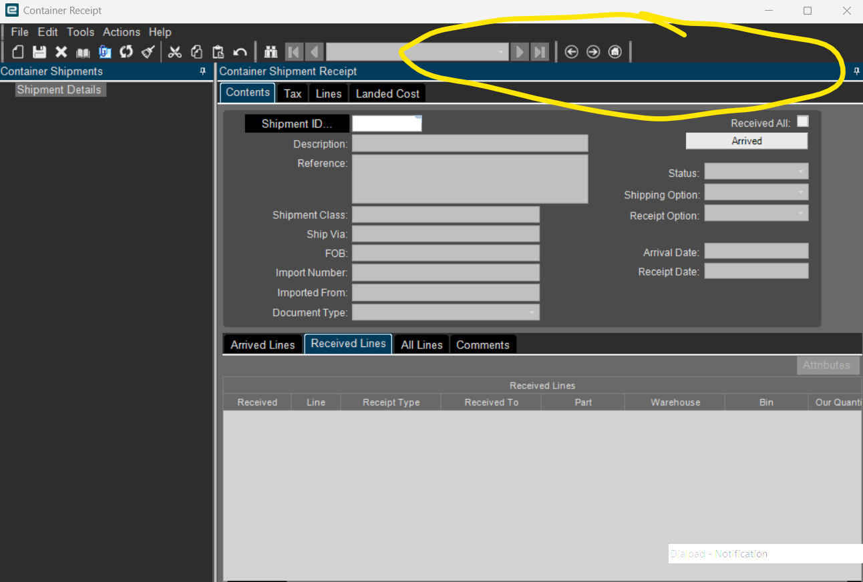Open the Actions menu
The height and width of the screenshot is (582, 863).
[x=122, y=32]
